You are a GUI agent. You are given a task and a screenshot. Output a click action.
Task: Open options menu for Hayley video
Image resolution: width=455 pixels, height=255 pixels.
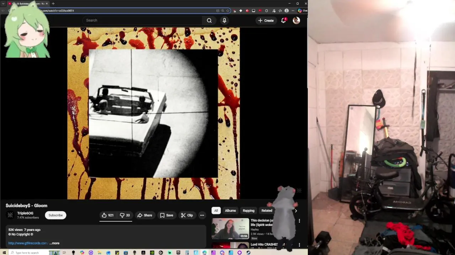pos(299,221)
